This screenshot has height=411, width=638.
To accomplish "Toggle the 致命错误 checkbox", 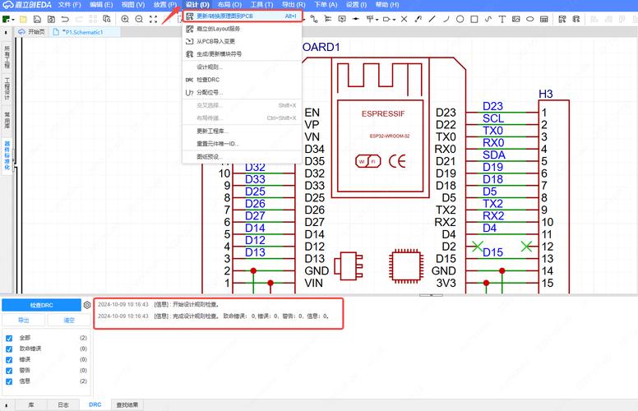I will pos(9,349).
